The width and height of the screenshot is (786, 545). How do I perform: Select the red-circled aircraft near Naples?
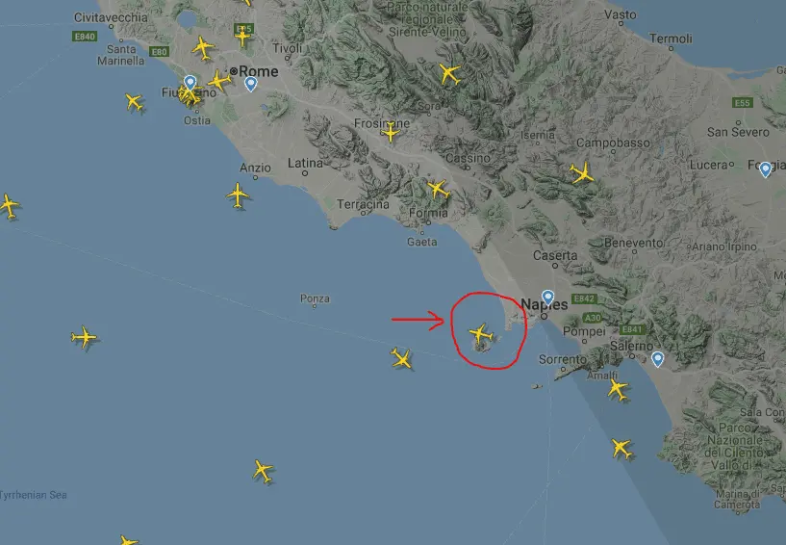pyautogui.click(x=480, y=334)
